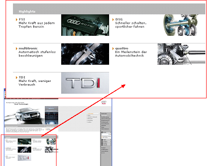Open 'Schneller schalten, sportlicher fahren' link

tap(131, 25)
